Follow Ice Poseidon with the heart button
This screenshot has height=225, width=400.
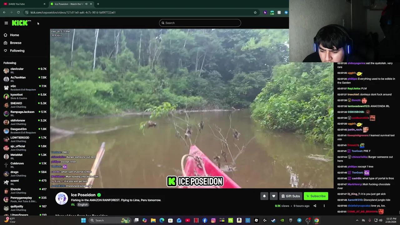coord(274,196)
